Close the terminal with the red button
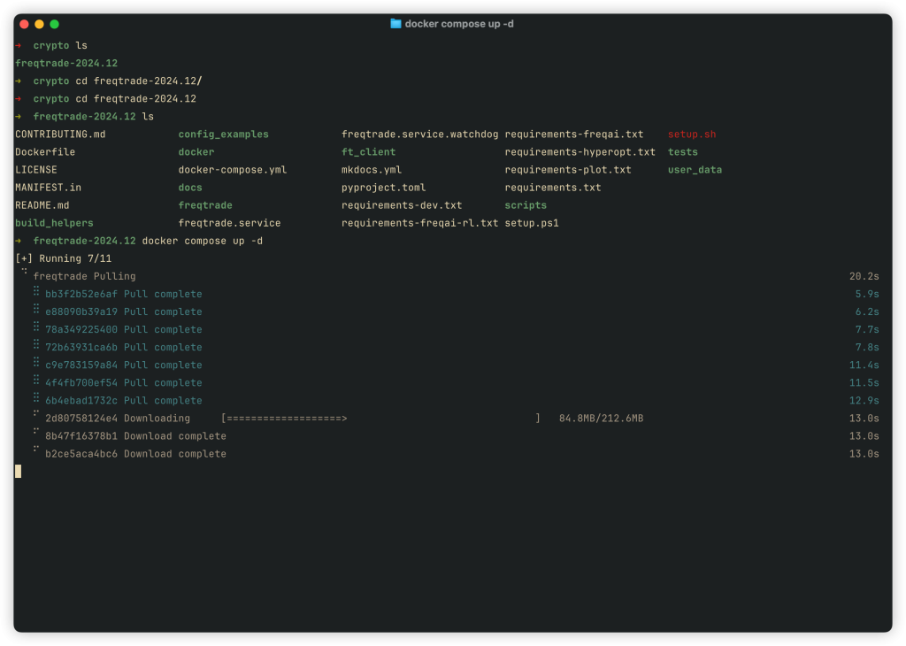Screen dimensions: 906x646 (24, 24)
